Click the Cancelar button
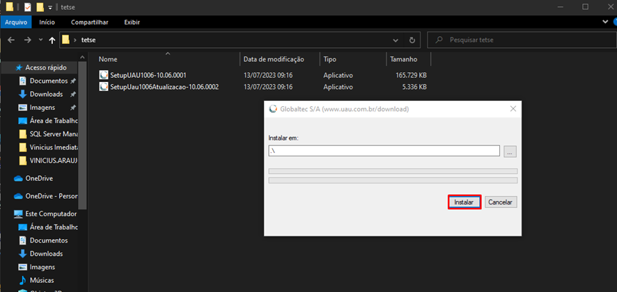 click(x=501, y=202)
